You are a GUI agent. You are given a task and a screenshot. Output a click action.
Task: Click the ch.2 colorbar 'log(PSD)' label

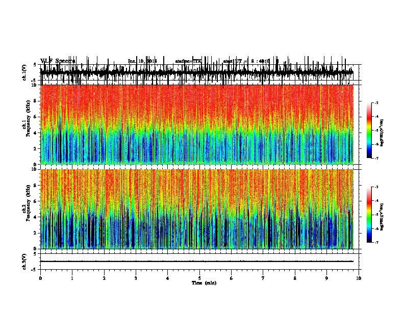[x=382, y=217]
